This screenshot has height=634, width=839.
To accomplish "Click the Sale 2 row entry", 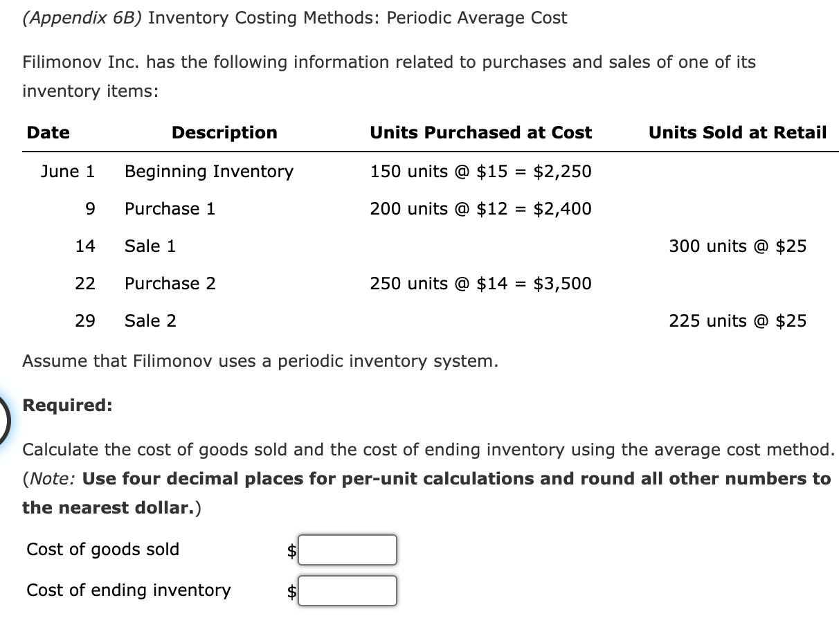I will (x=150, y=320).
